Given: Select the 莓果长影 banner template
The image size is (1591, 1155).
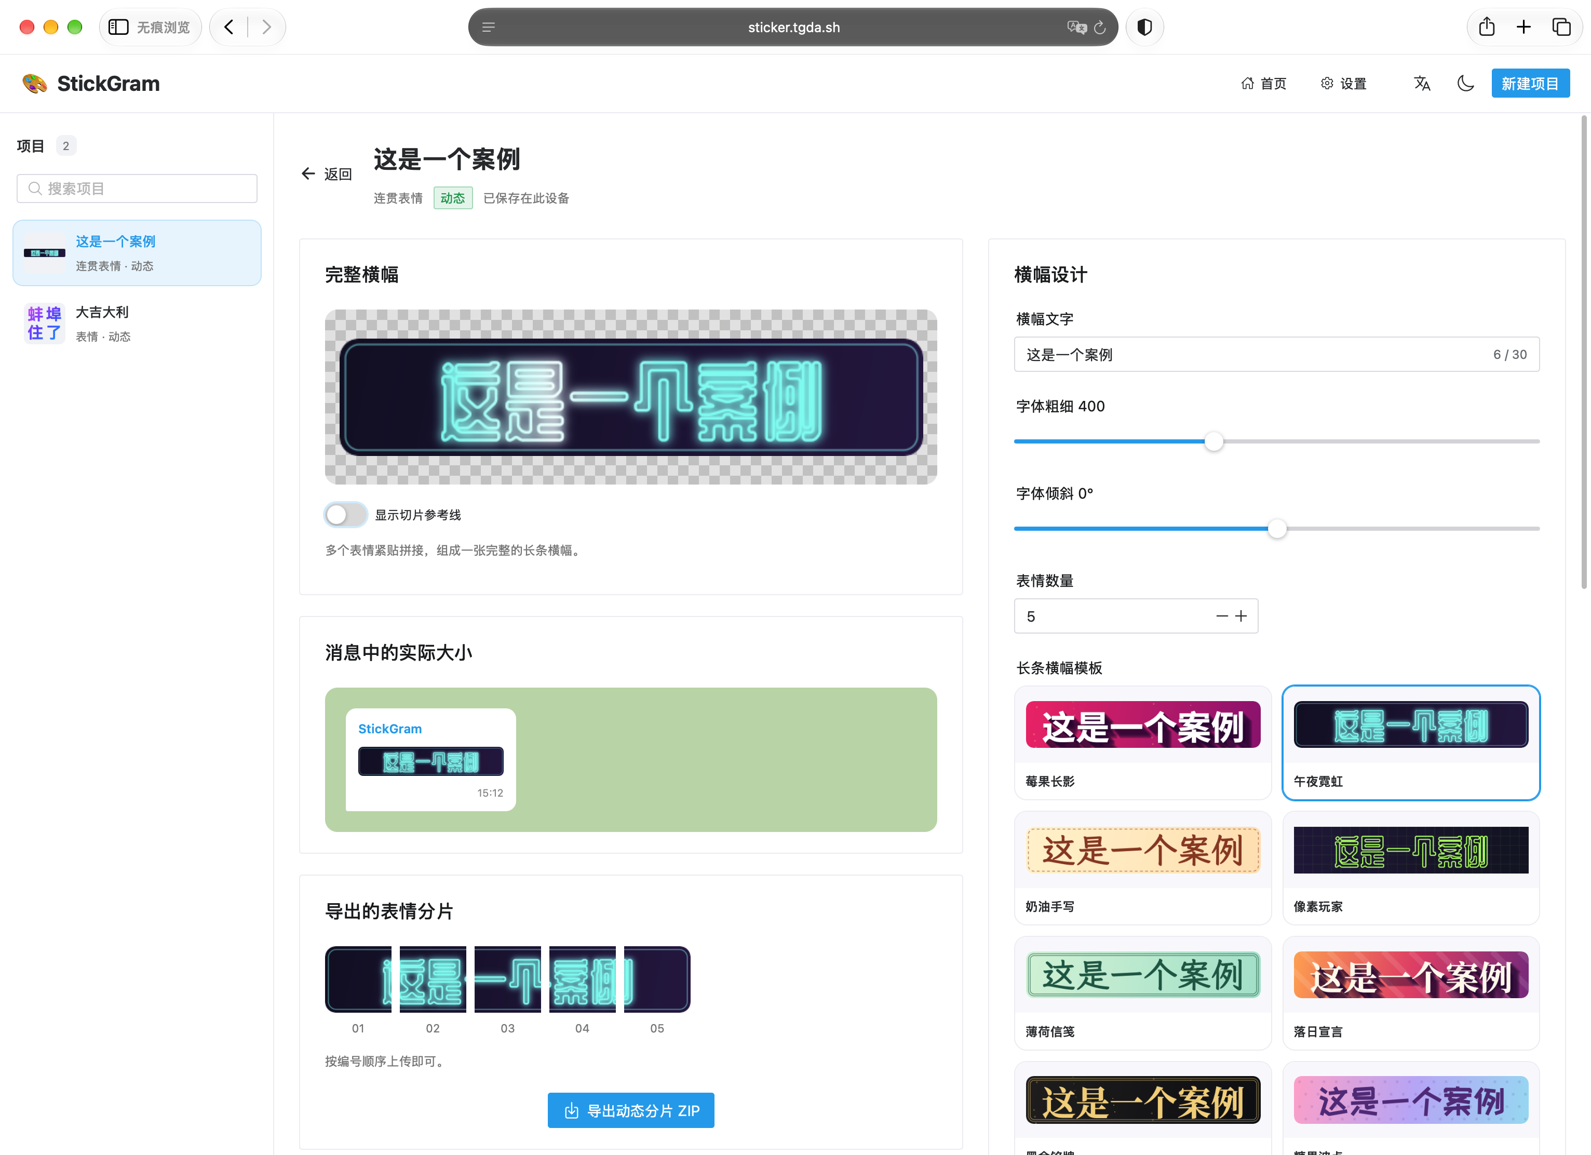Looking at the screenshot, I should click(x=1142, y=743).
